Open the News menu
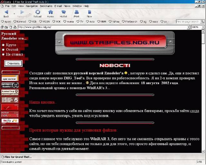This screenshot has height=165, width=206. tap(67, 6)
